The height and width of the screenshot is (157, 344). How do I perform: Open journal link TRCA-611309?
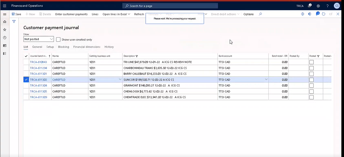click(38, 97)
